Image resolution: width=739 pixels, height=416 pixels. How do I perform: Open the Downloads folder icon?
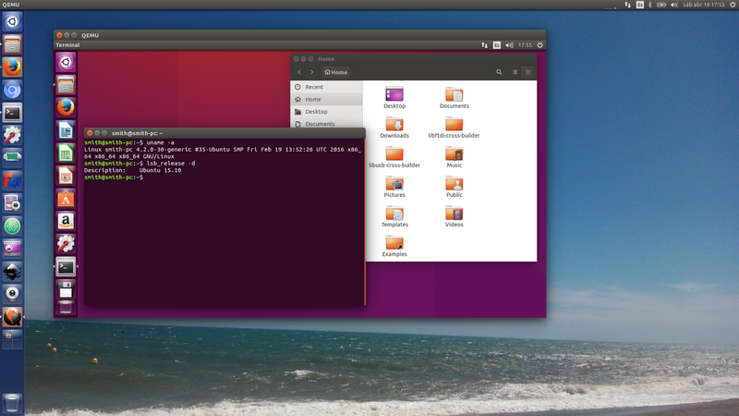point(394,124)
